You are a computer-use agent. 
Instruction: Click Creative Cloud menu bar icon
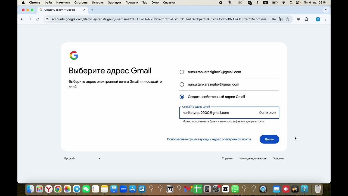point(240,2)
